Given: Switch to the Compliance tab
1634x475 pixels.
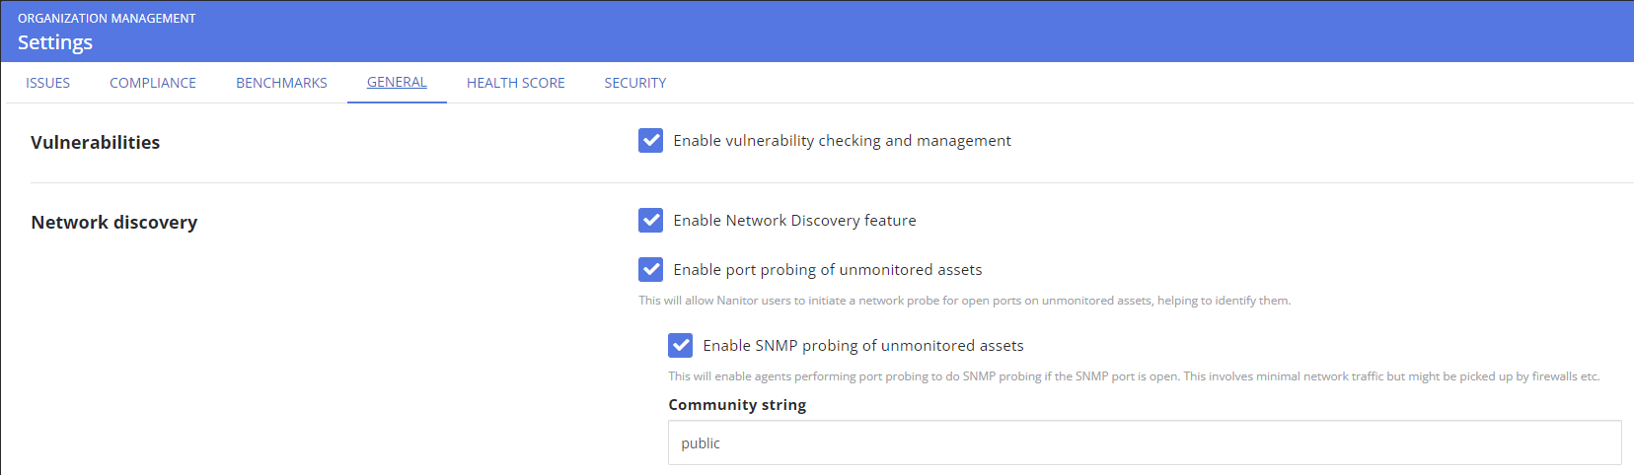Looking at the screenshot, I should coord(153,83).
